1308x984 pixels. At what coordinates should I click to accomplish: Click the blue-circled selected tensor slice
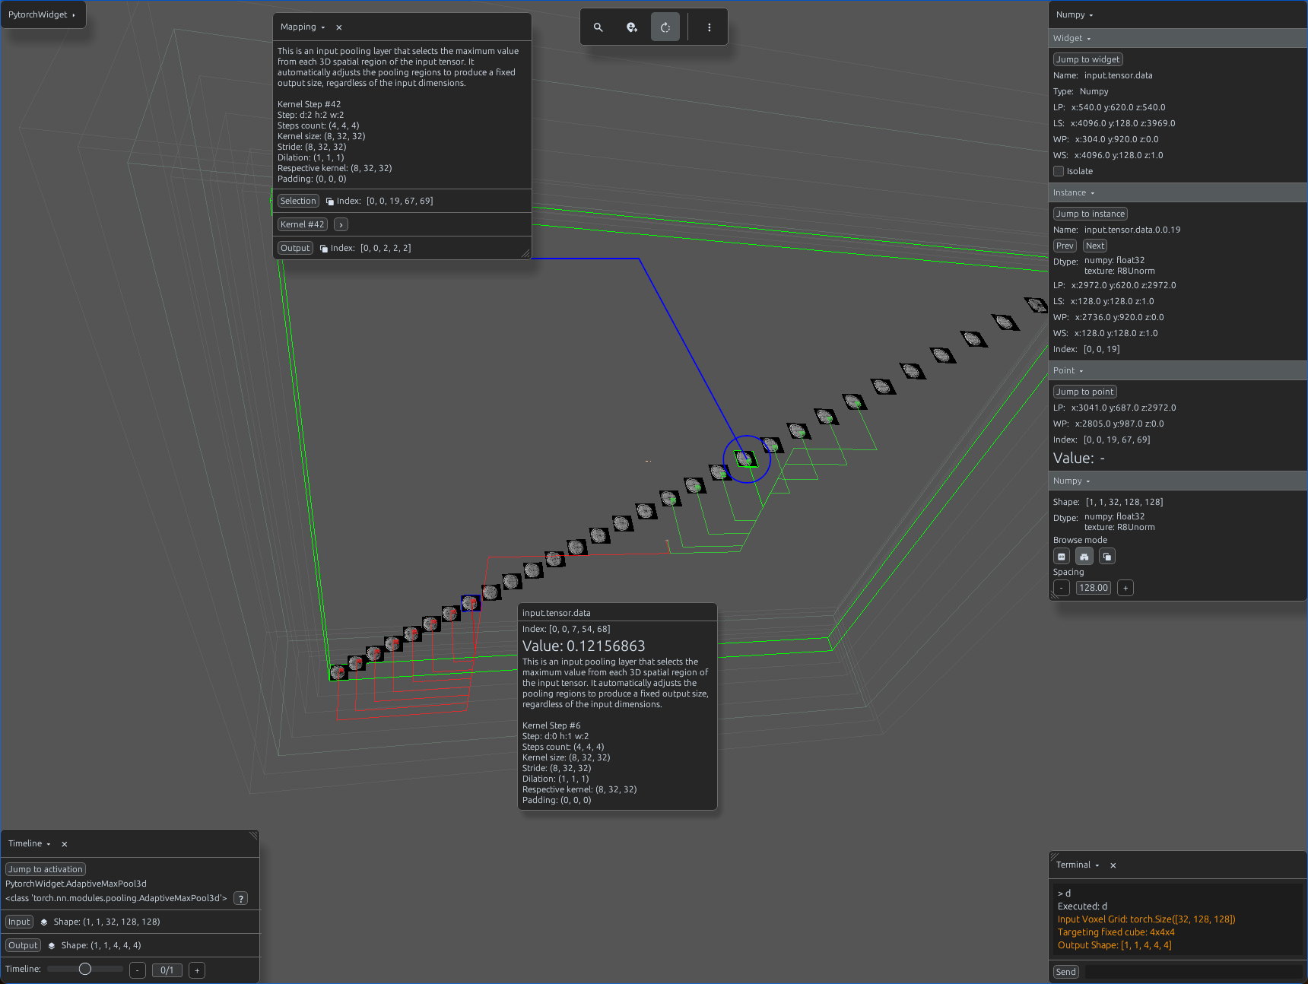[745, 459]
